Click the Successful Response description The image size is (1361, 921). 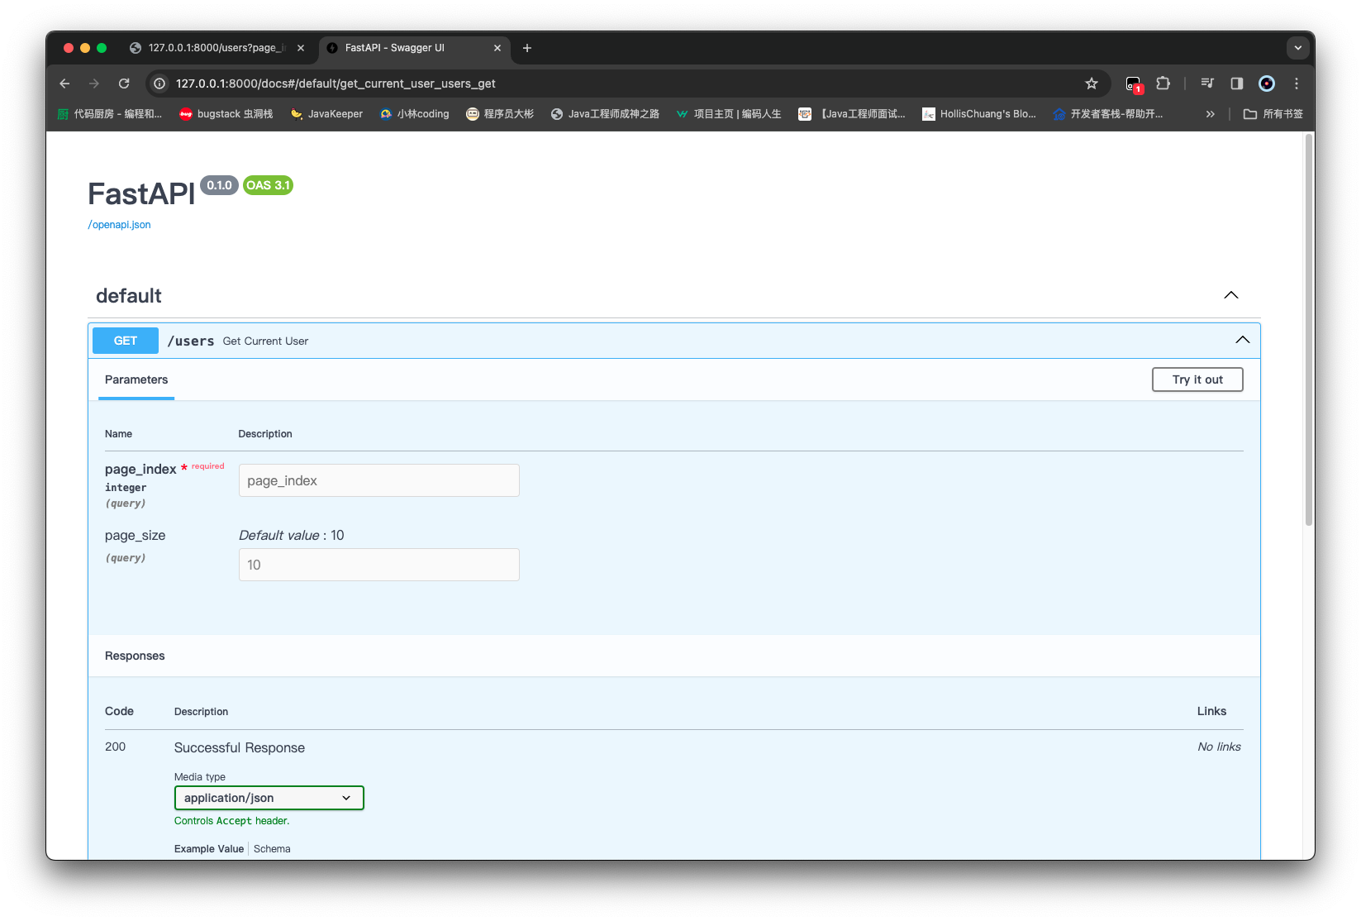click(240, 747)
